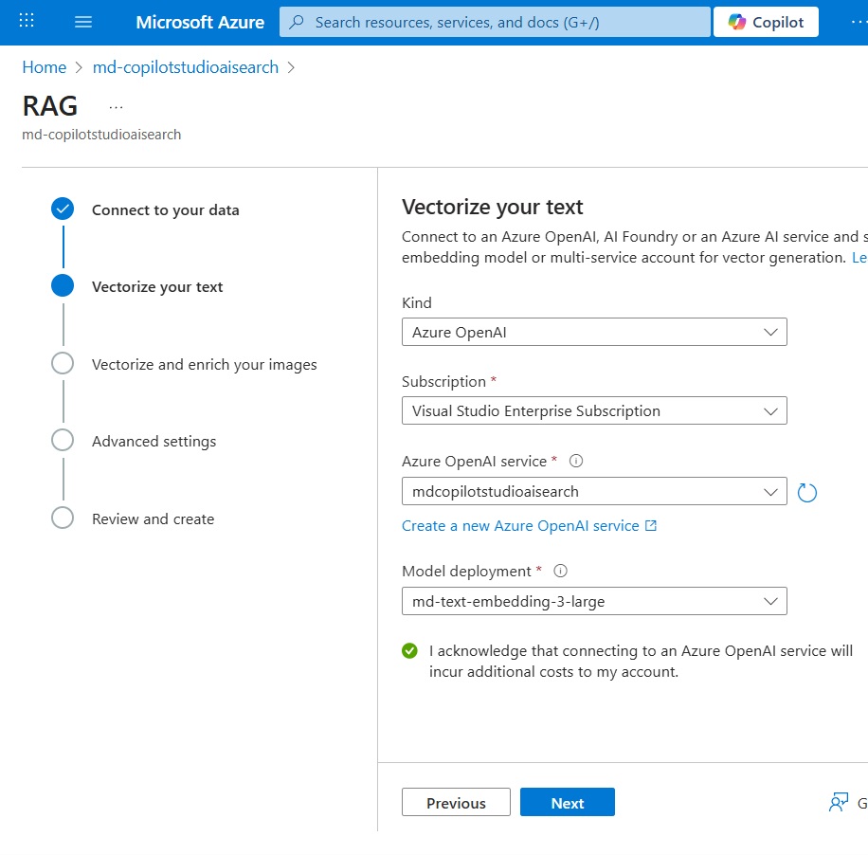Open the Model deployment dropdown
Image resolution: width=868 pixels, height=855 pixels.
tap(594, 601)
